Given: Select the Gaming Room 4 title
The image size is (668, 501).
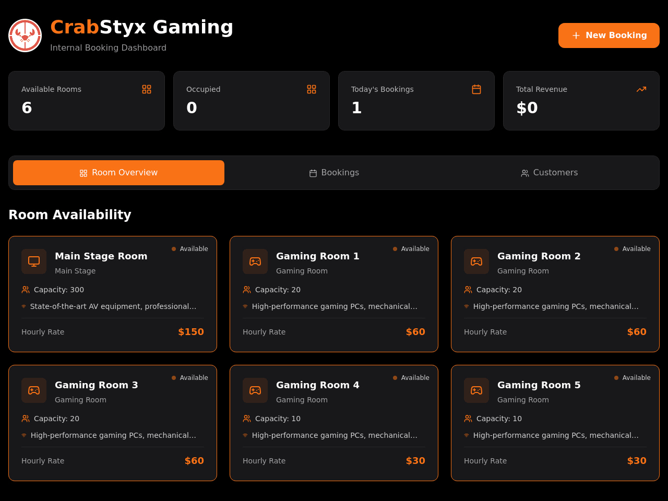Looking at the screenshot, I should pos(318,385).
